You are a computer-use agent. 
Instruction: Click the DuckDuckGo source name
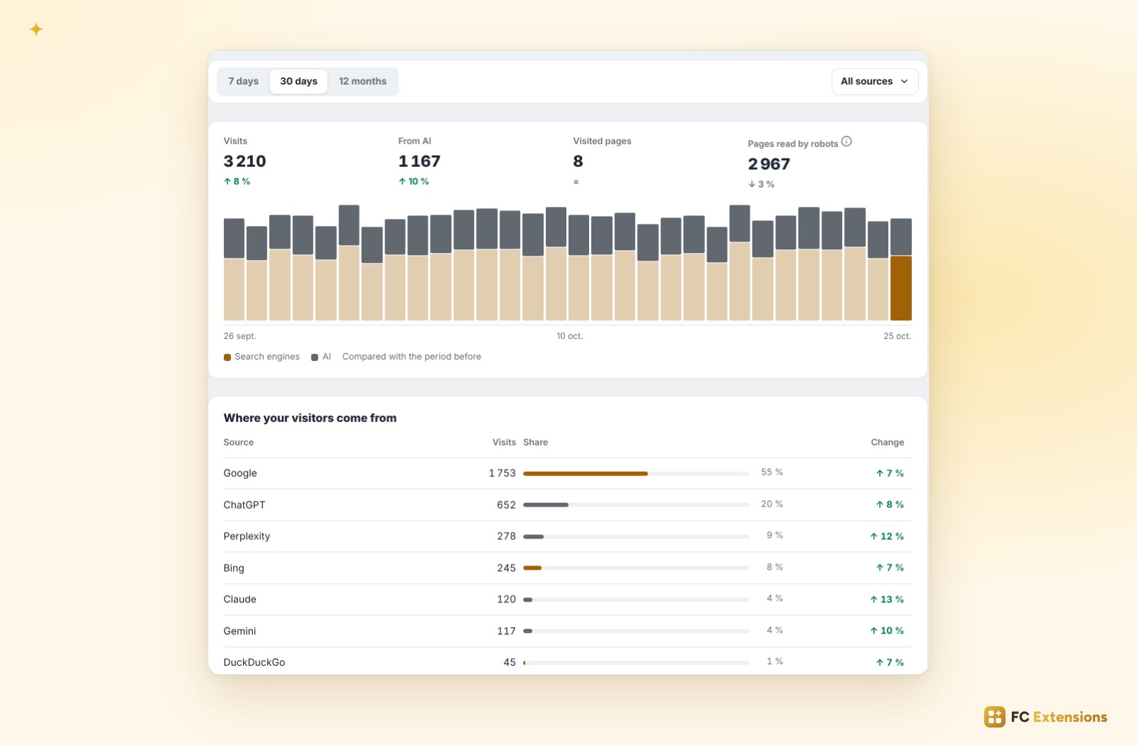tap(254, 662)
